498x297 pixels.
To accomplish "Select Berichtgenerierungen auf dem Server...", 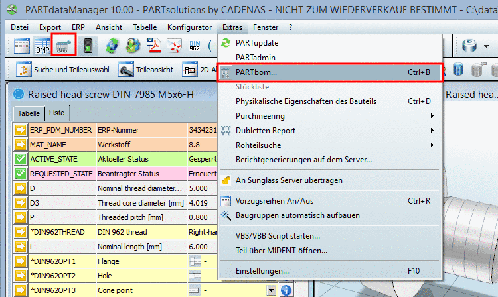I will pos(330,160).
